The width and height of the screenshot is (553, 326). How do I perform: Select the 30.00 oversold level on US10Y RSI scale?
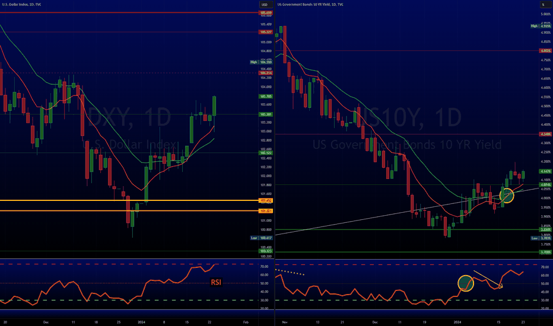(545, 301)
